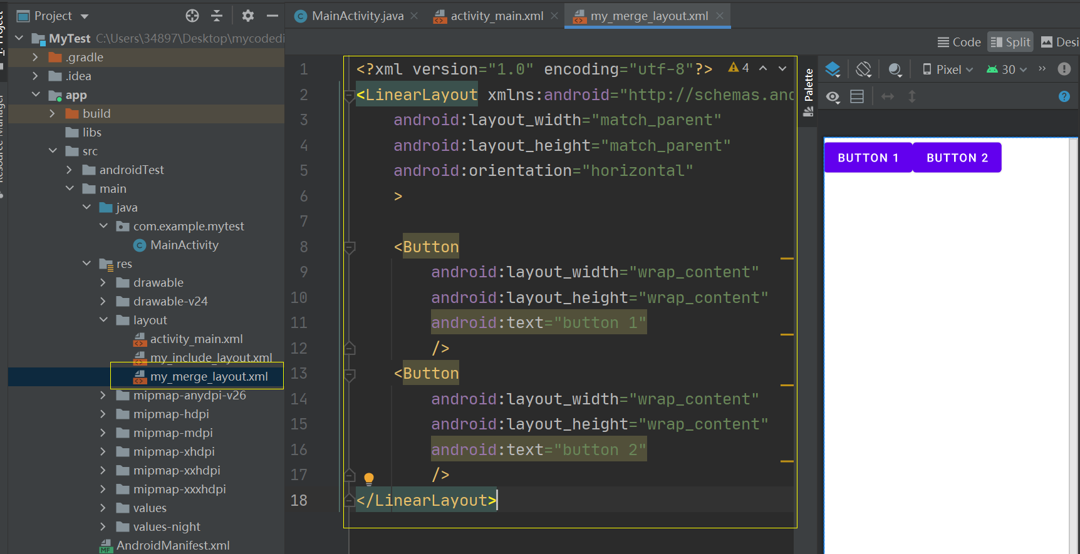Collapse the res folder

(x=86, y=264)
